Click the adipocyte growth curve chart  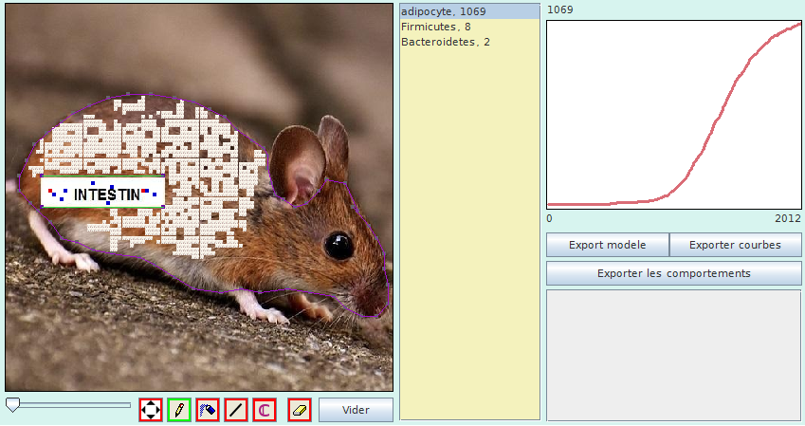(x=673, y=114)
